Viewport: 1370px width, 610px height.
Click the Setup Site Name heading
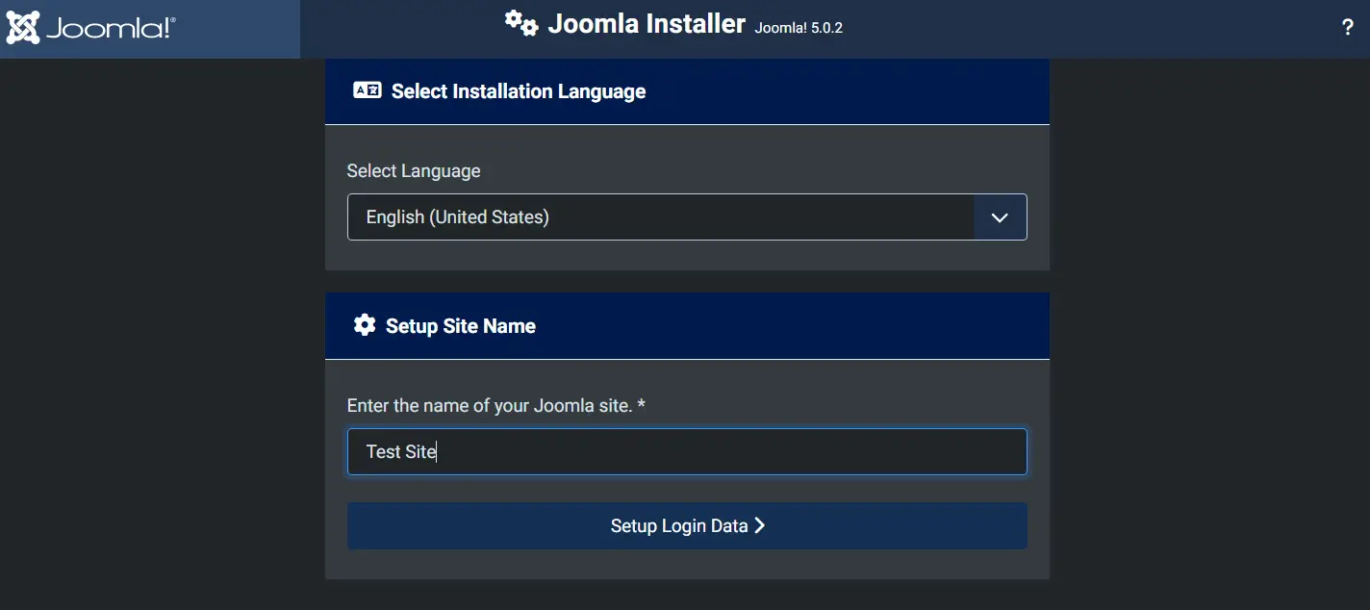(461, 326)
